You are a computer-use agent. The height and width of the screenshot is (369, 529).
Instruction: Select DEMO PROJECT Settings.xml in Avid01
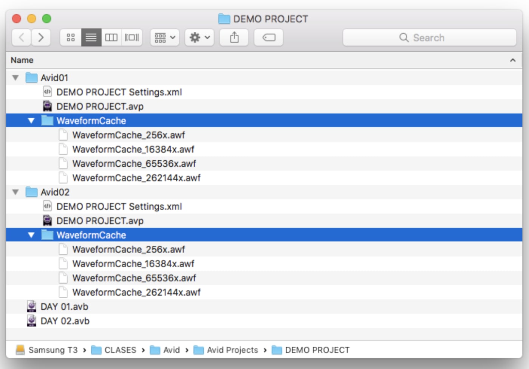[119, 92]
